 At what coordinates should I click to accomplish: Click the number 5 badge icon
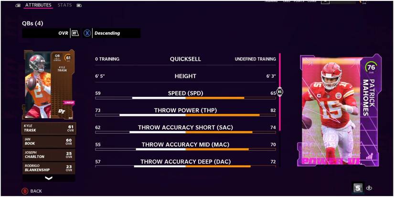pos(357,188)
